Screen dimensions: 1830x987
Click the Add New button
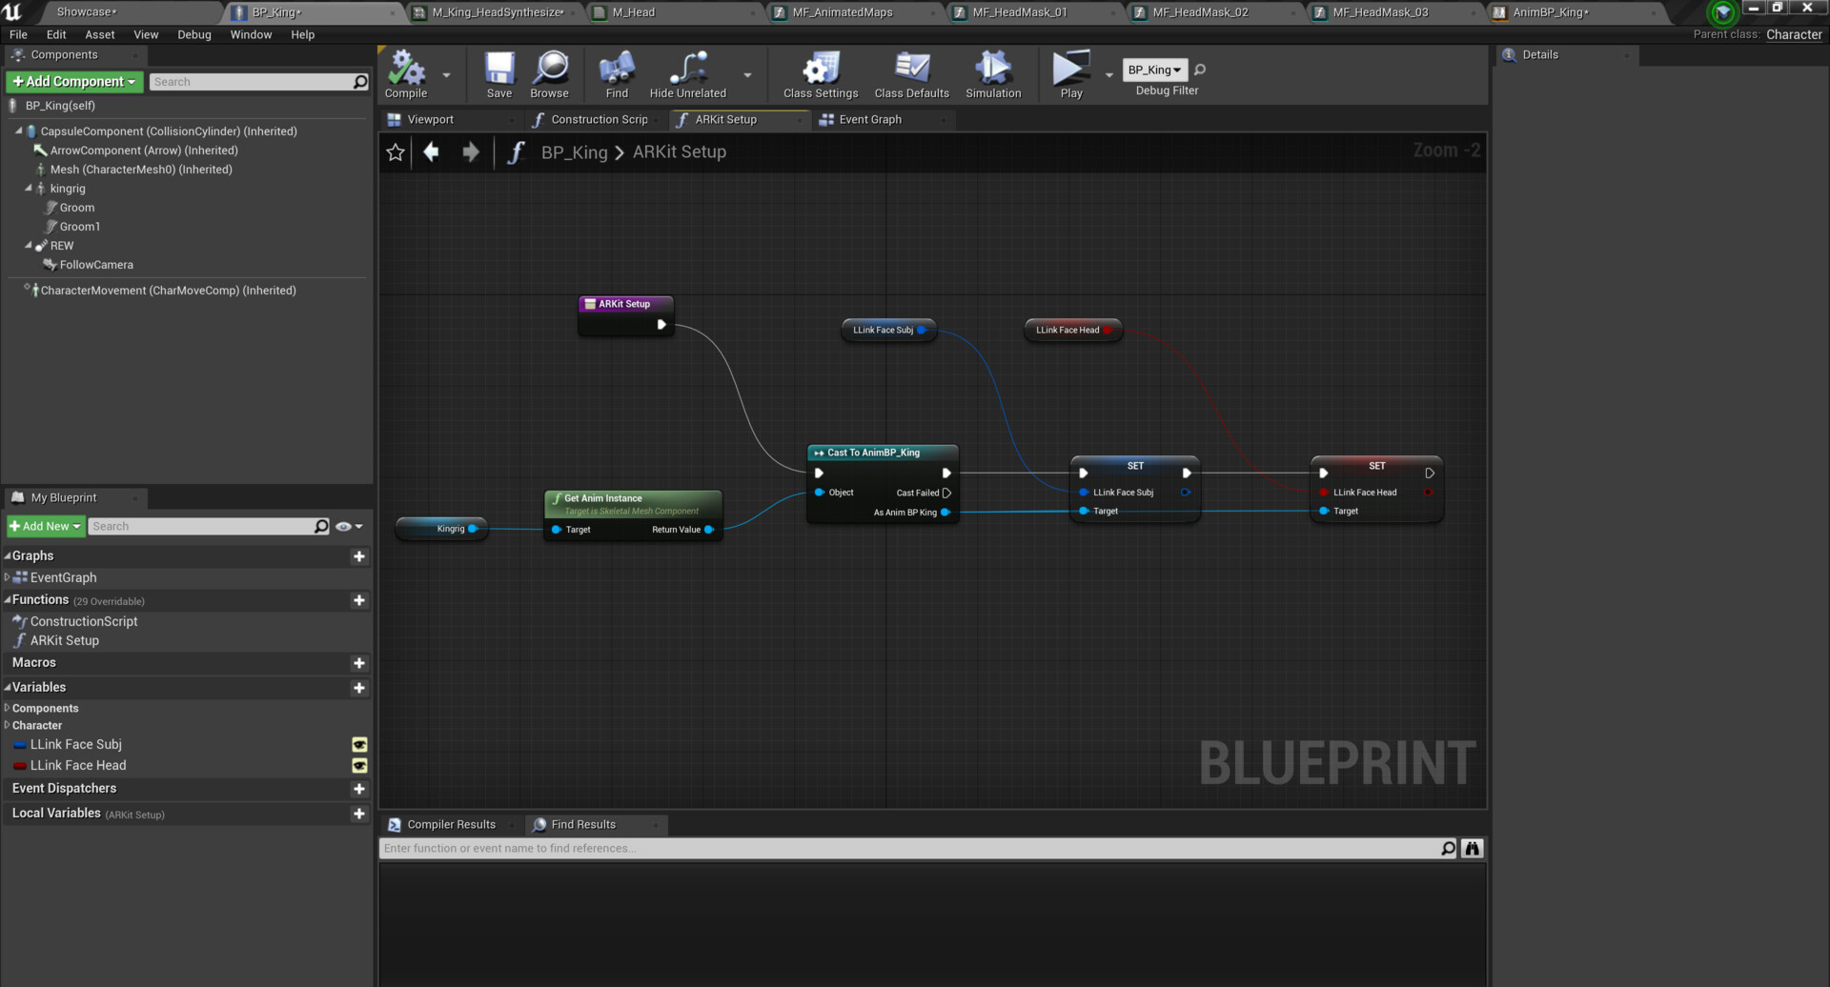pos(45,526)
